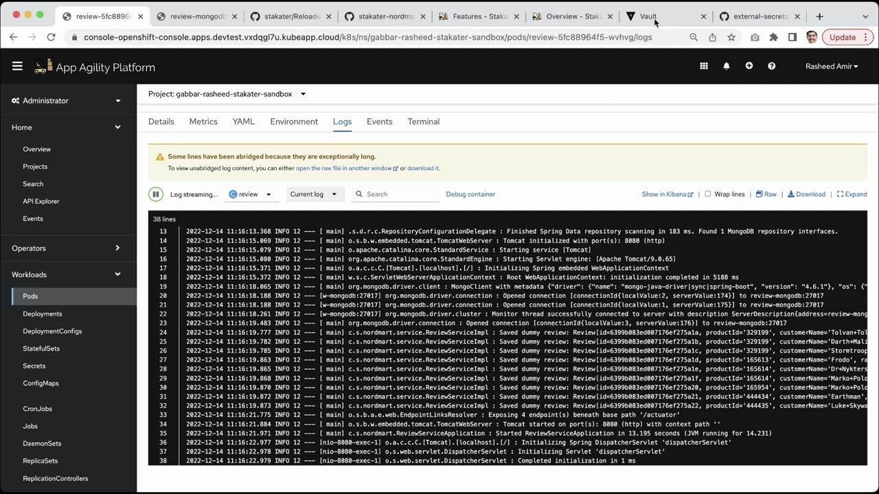Switch to the YAML tab
The height and width of the screenshot is (494, 879).
244,121
